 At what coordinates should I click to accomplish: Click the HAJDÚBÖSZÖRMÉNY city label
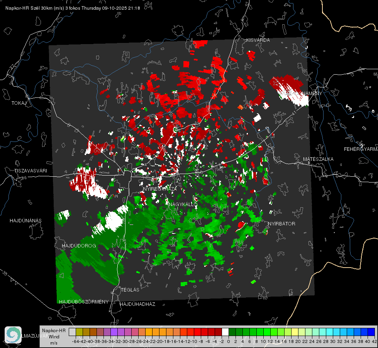coord(84,302)
